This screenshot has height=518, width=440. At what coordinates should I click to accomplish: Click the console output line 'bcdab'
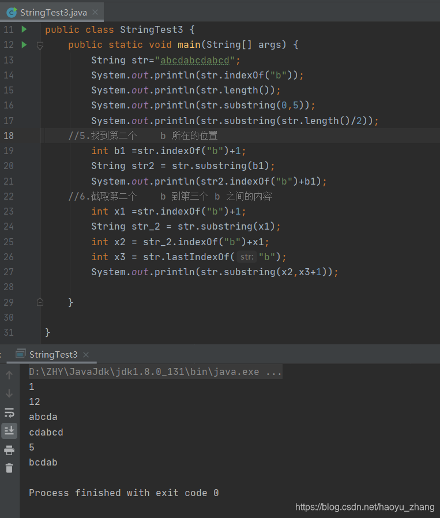point(43,463)
